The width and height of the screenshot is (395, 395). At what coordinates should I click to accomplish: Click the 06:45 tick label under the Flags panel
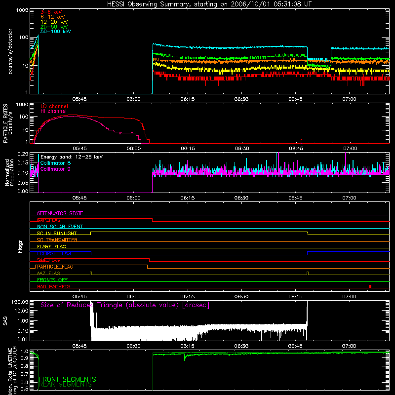[295, 297]
